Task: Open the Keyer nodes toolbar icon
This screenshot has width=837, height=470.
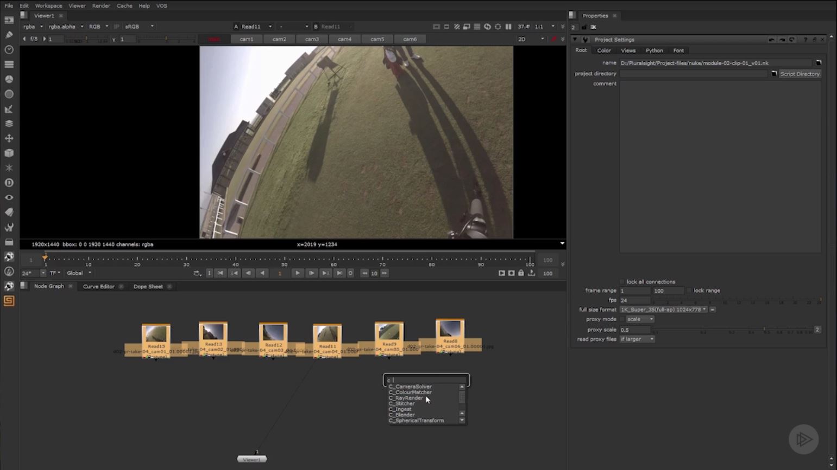Action: [x=9, y=109]
